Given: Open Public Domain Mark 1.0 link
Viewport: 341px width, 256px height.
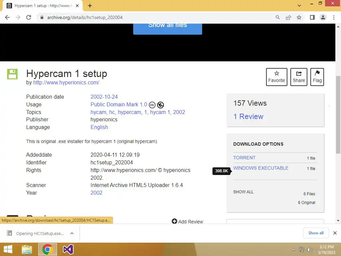Looking at the screenshot, I should click(x=119, y=104).
